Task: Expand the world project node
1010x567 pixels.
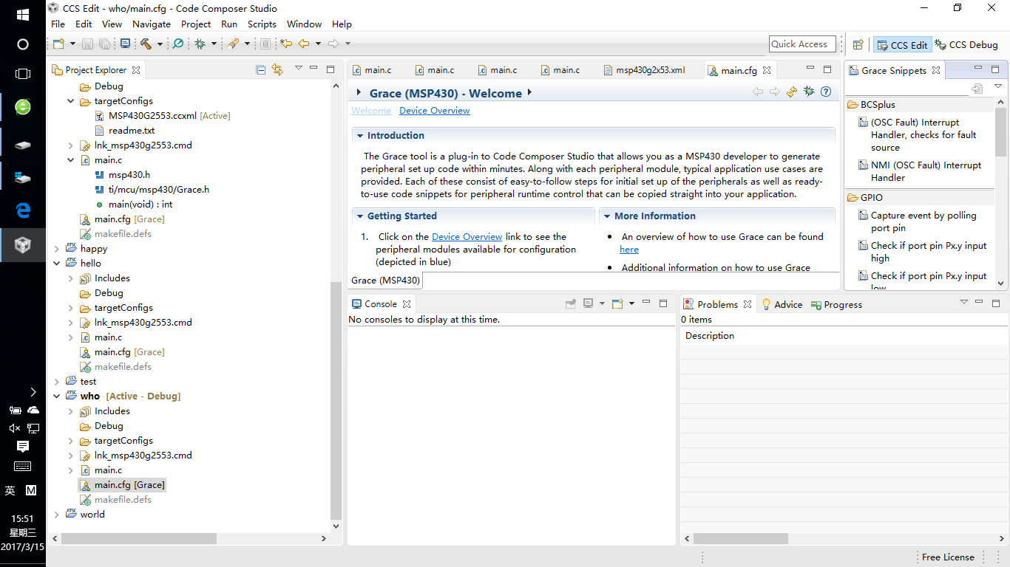Action: (57, 515)
